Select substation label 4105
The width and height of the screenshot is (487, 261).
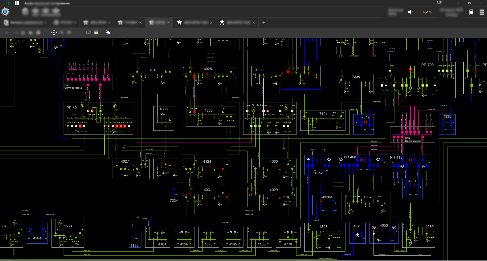261,244
